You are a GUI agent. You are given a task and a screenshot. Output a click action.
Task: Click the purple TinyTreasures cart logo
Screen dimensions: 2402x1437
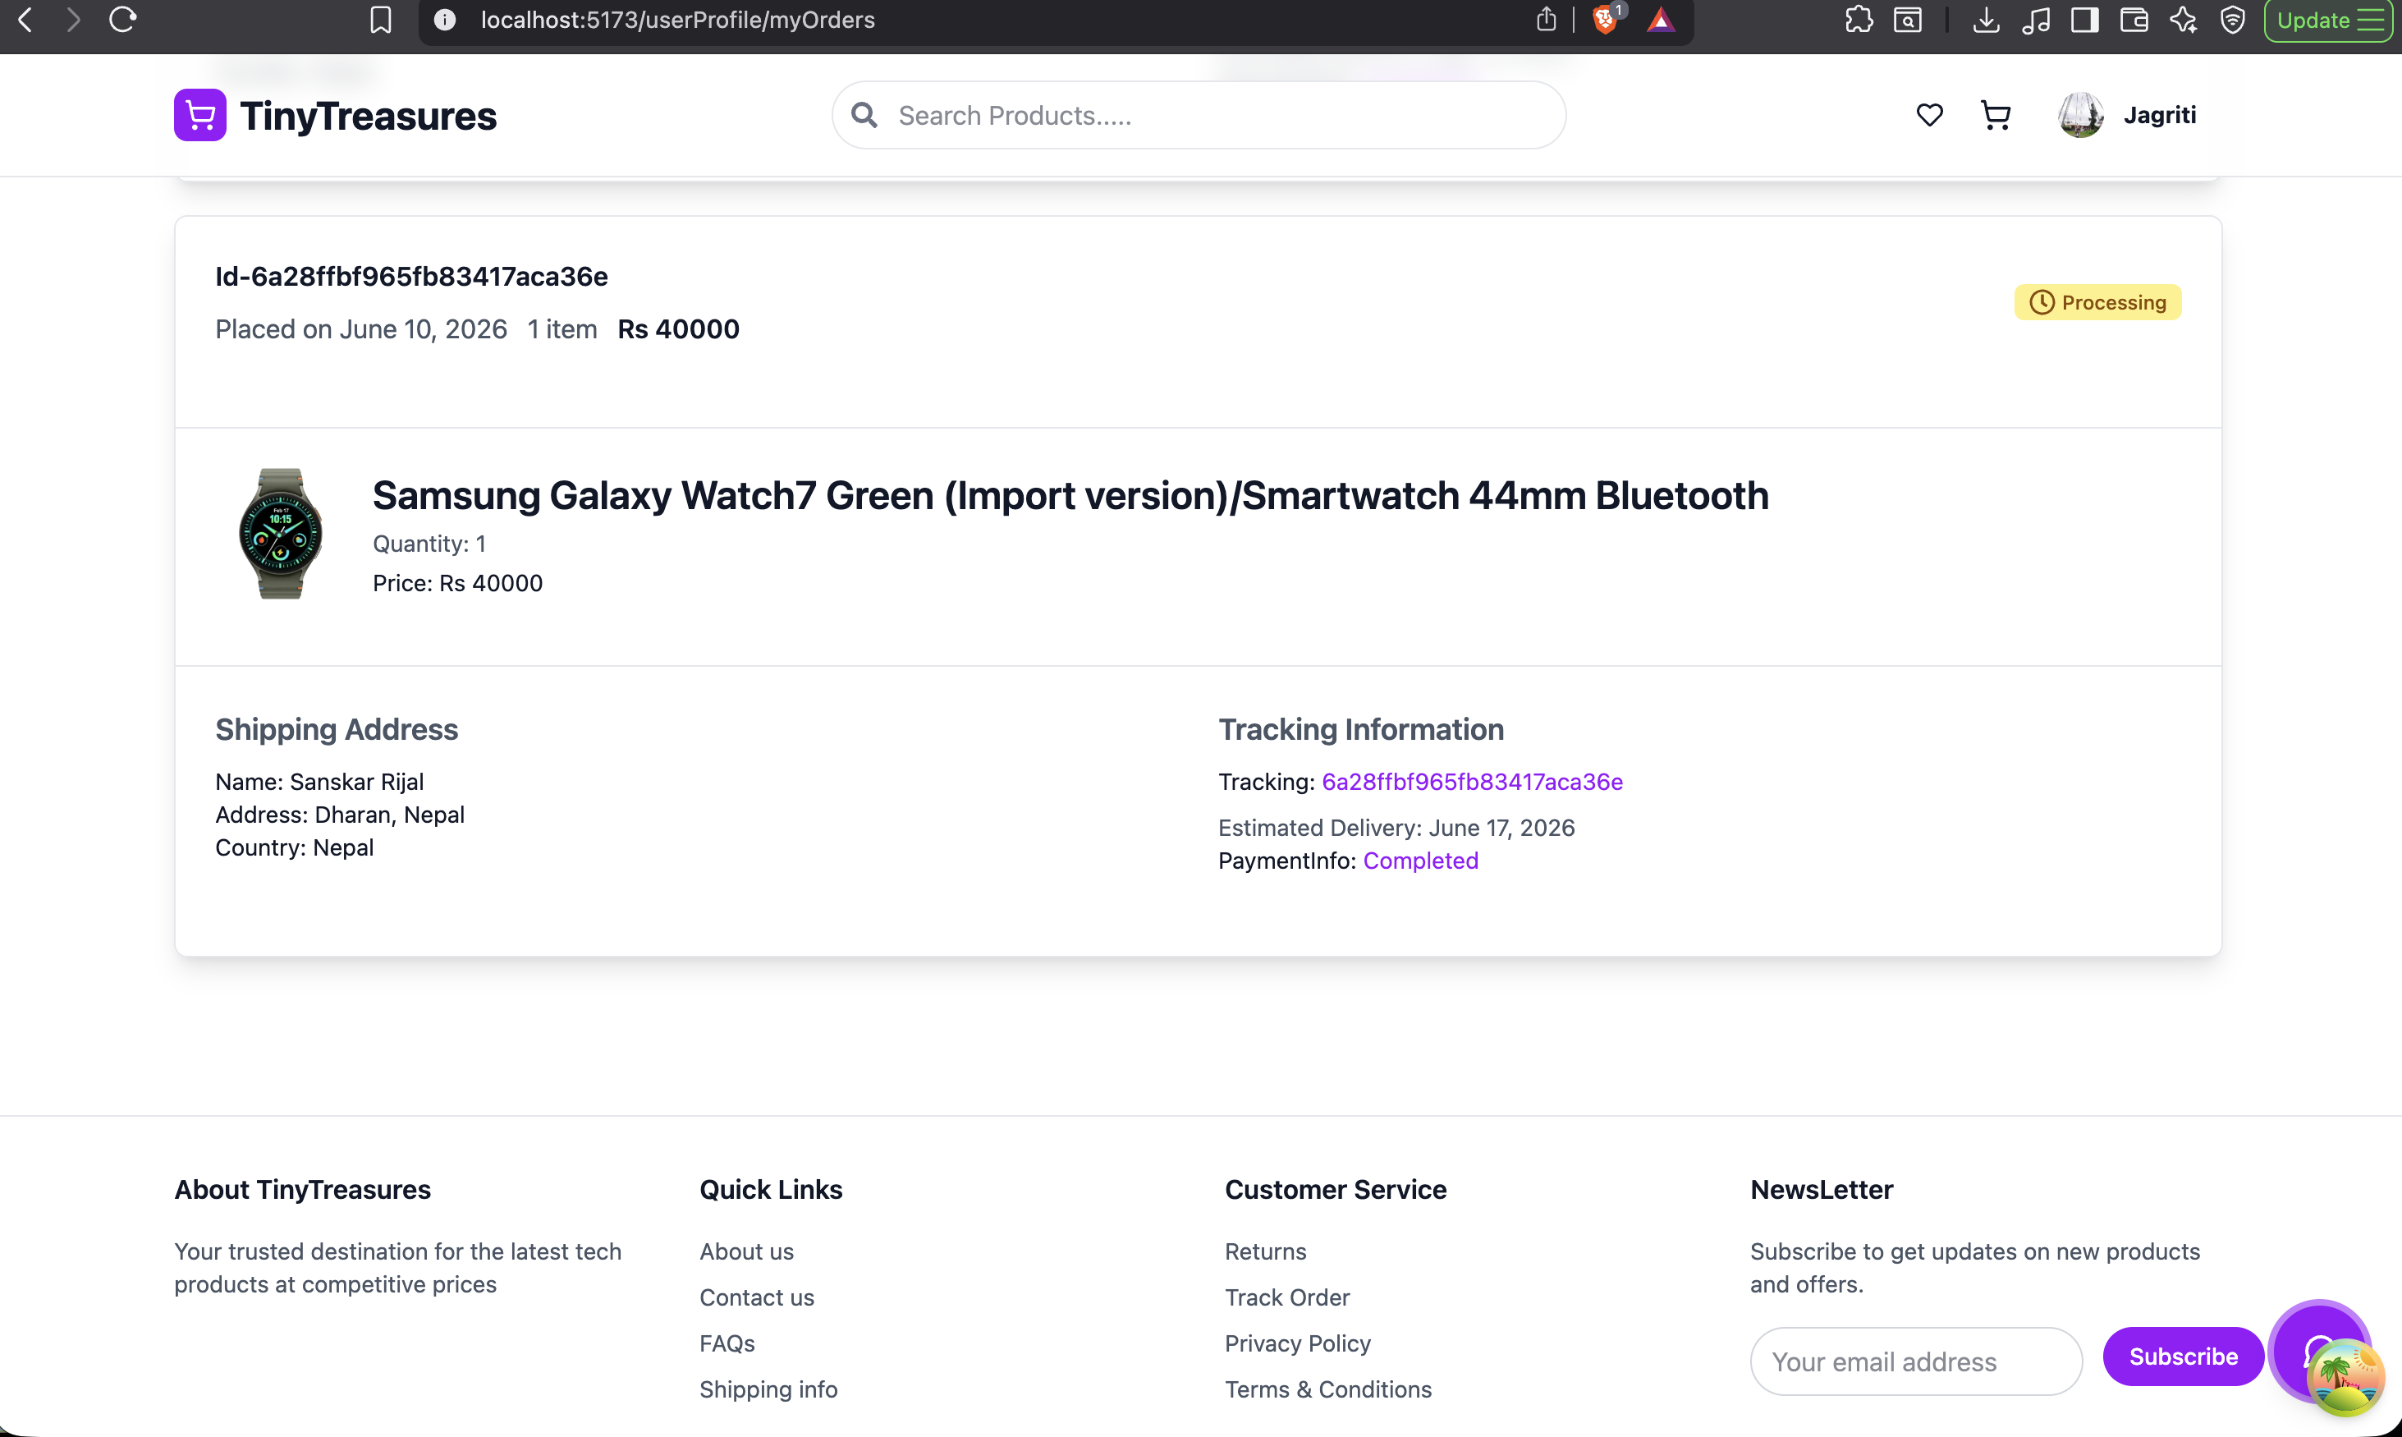[x=200, y=115]
